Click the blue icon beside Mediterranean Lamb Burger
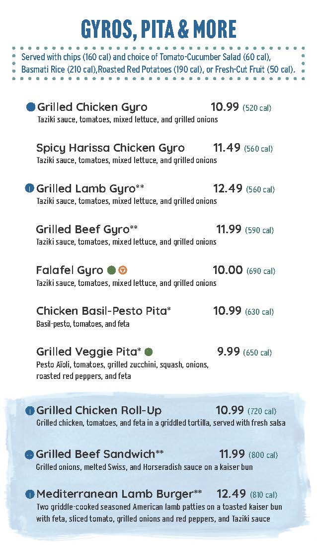The width and height of the screenshot is (317, 547). click(x=29, y=494)
